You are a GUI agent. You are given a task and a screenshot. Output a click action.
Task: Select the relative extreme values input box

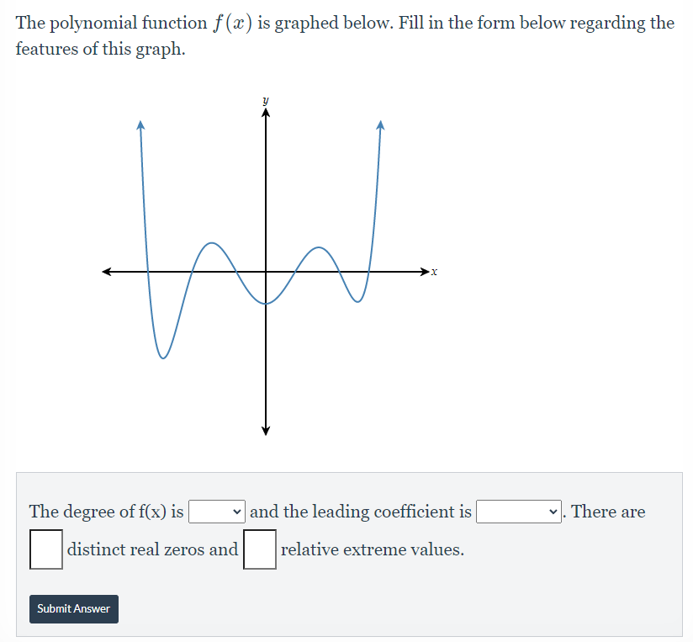click(259, 549)
